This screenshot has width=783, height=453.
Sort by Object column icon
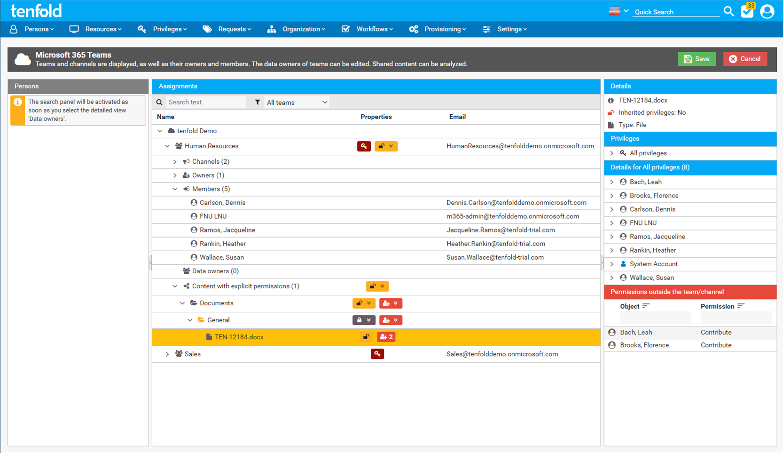(x=646, y=306)
